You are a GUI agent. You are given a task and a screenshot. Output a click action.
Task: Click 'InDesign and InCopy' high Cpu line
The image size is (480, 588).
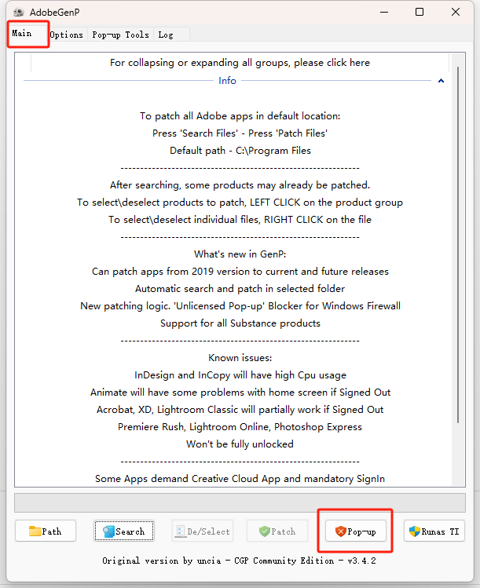(x=240, y=375)
